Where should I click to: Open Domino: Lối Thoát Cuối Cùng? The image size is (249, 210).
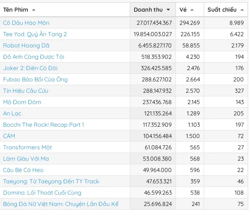tap(42, 192)
